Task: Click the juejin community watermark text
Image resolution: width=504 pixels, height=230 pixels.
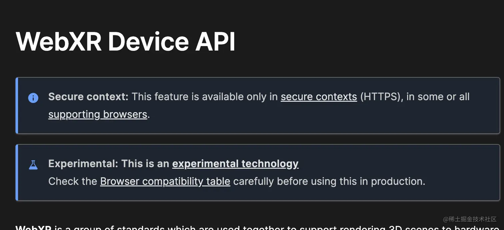Action: [470, 219]
